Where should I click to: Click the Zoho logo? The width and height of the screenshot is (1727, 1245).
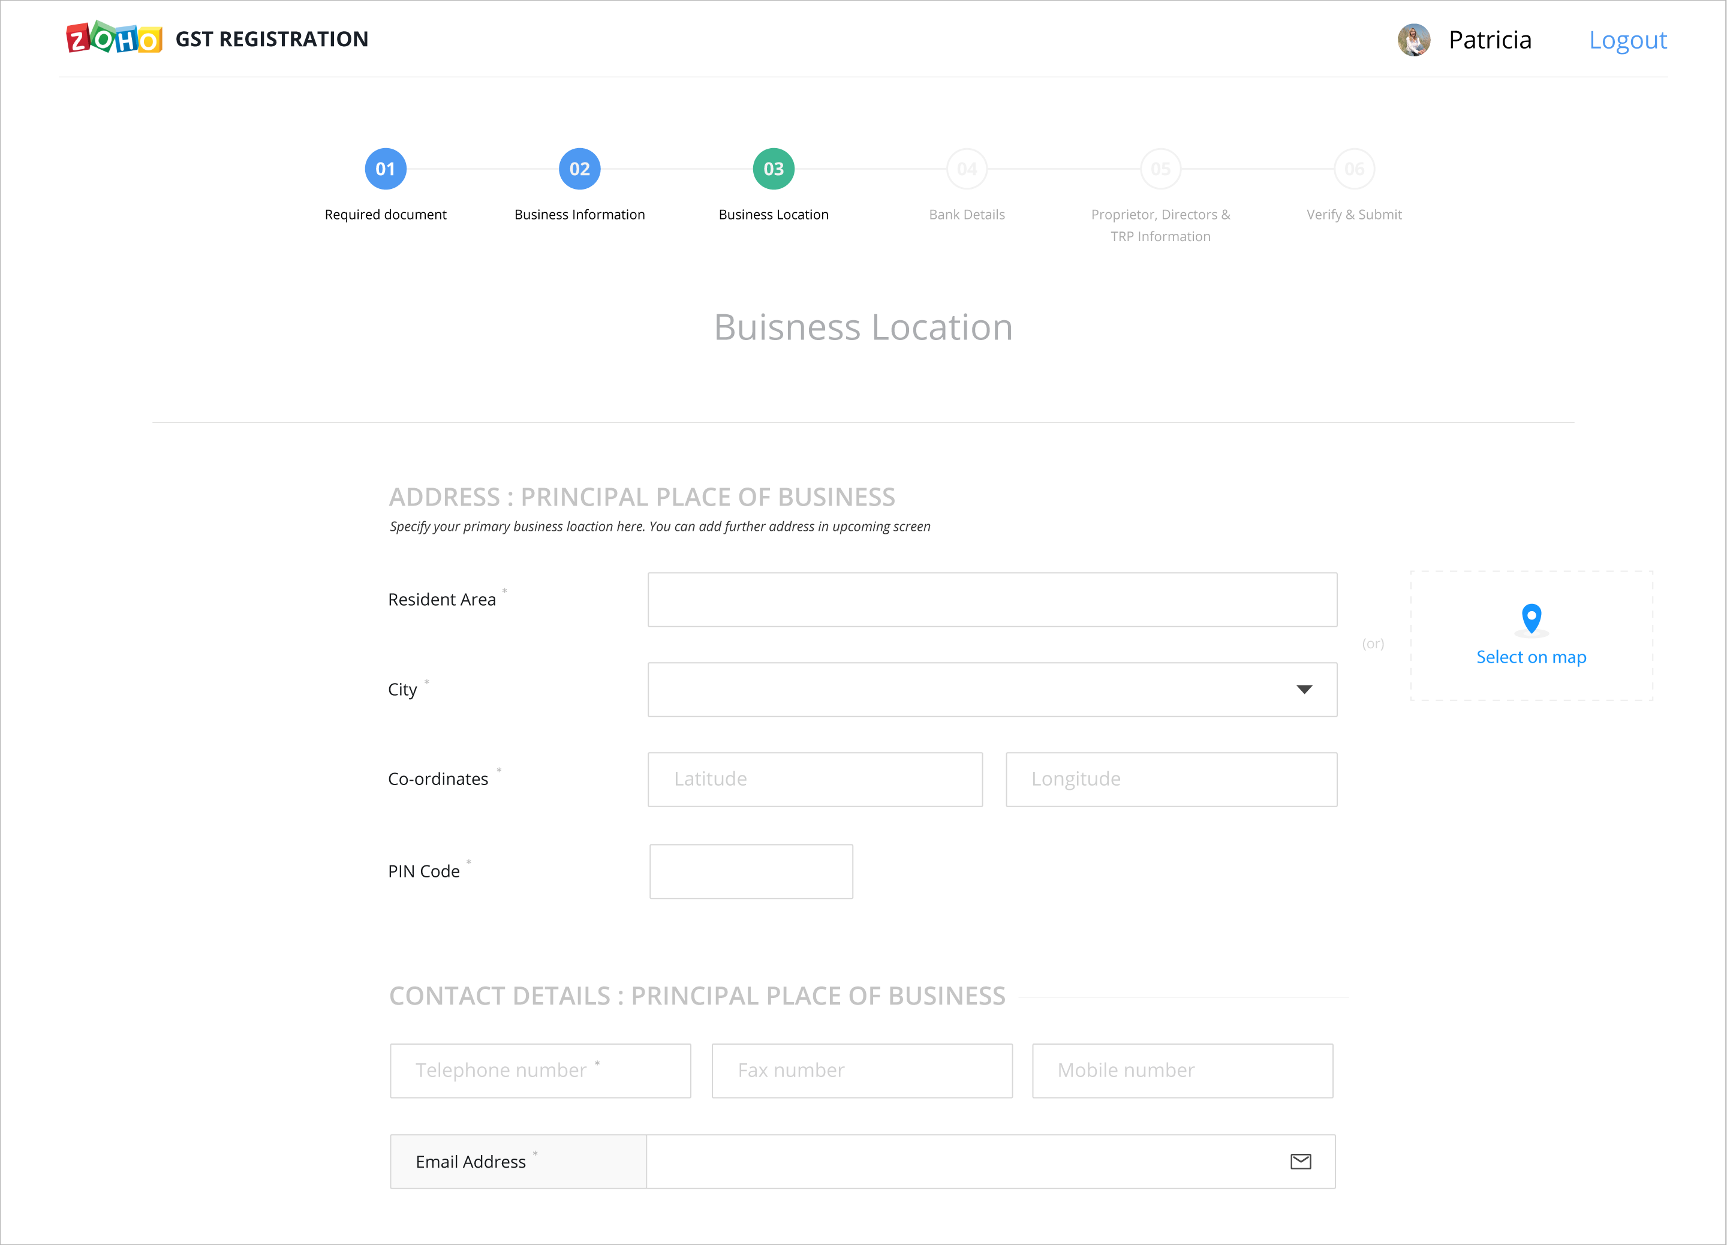(x=114, y=38)
